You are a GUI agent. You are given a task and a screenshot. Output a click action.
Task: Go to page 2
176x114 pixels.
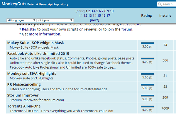pyautogui.click(x=89, y=11)
